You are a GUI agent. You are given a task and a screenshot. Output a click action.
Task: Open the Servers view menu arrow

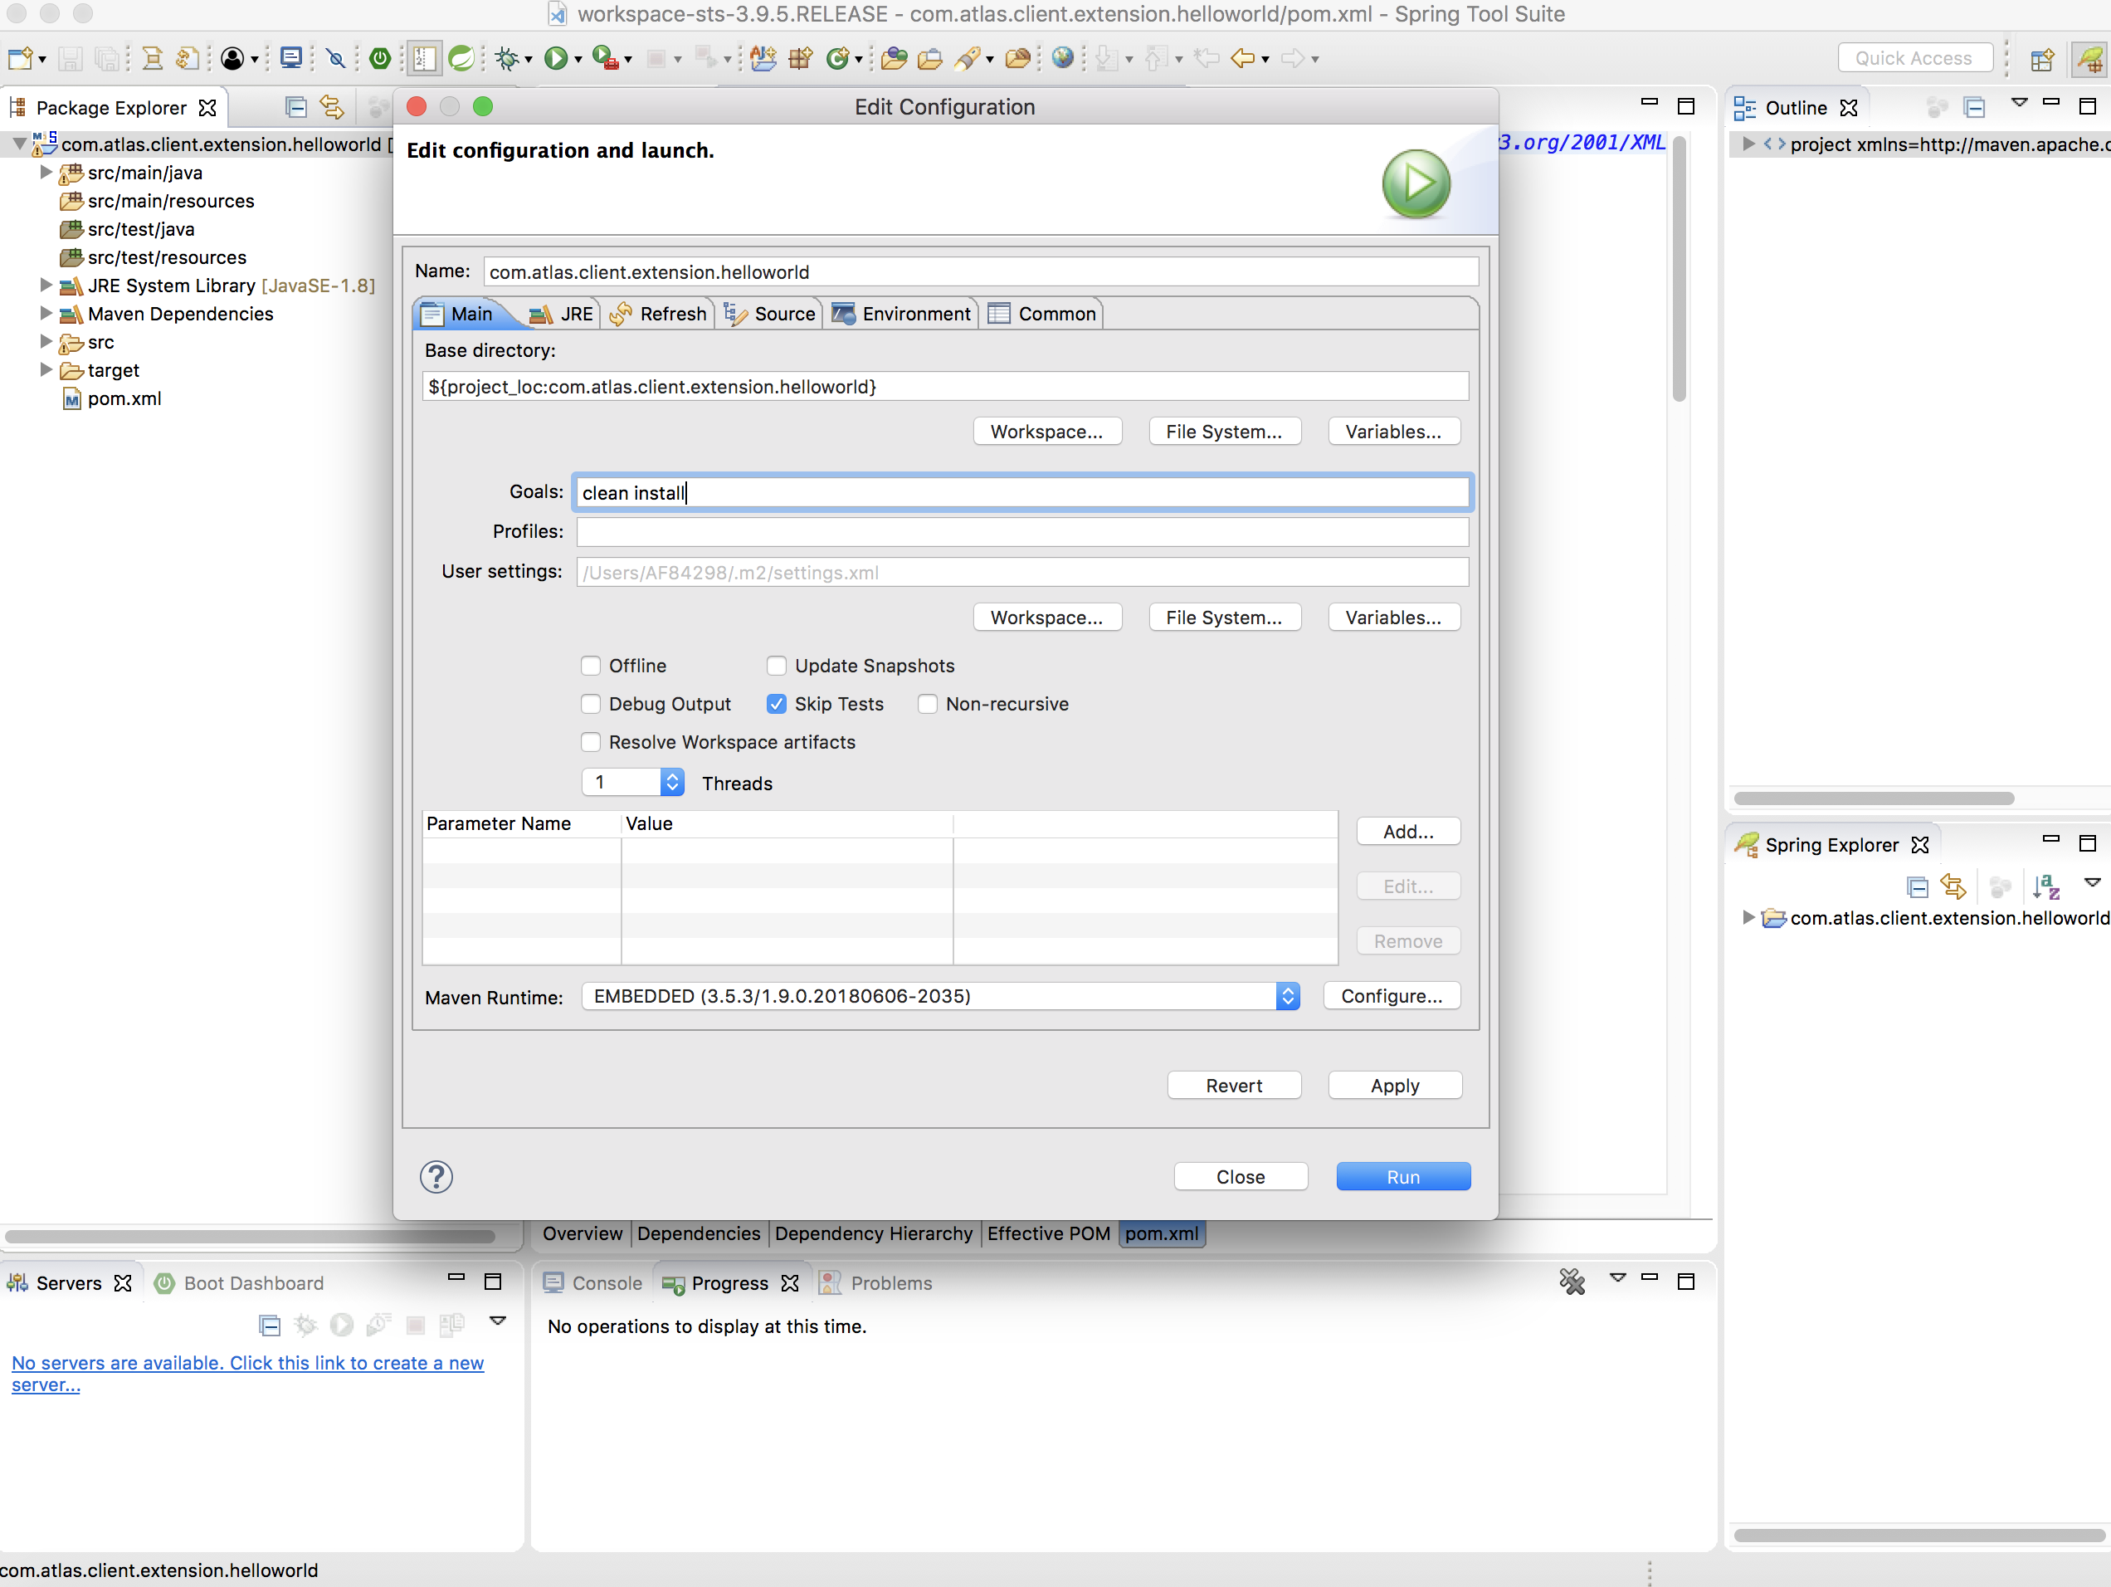click(497, 1321)
